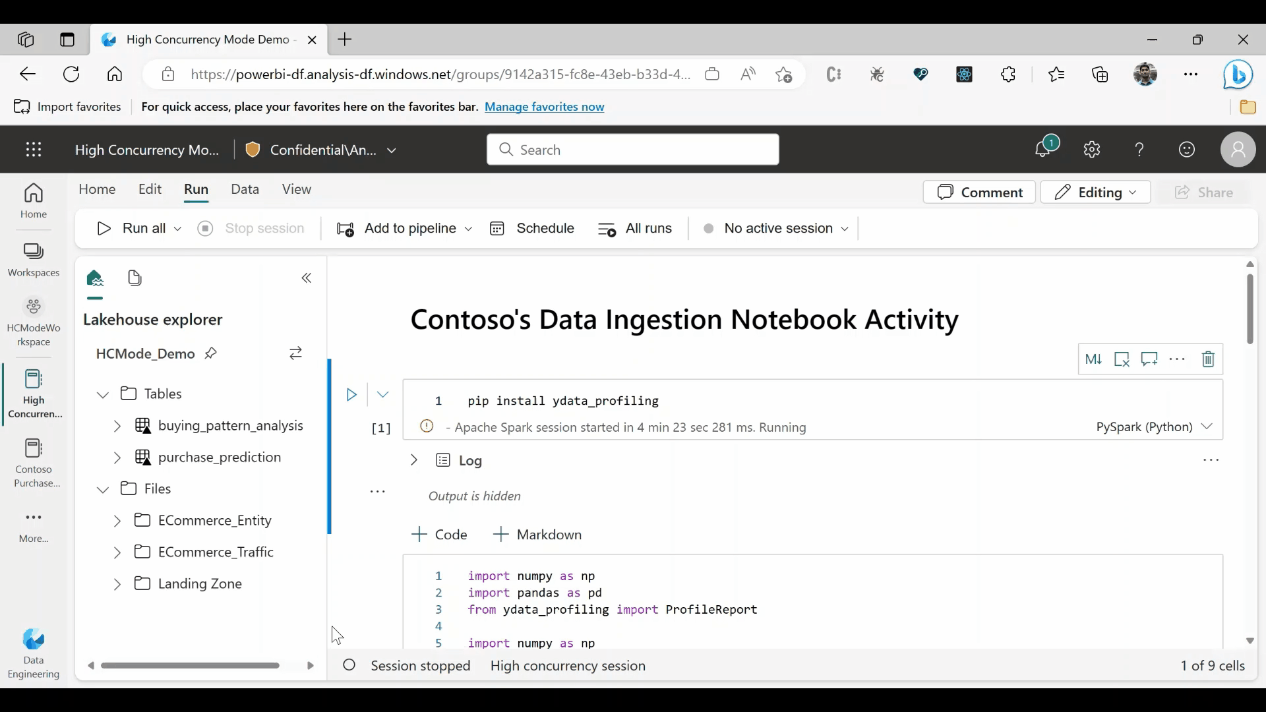Open the help question mark
This screenshot has width=1266, height=712.
pyautogui.click(x=1139, y=150)
